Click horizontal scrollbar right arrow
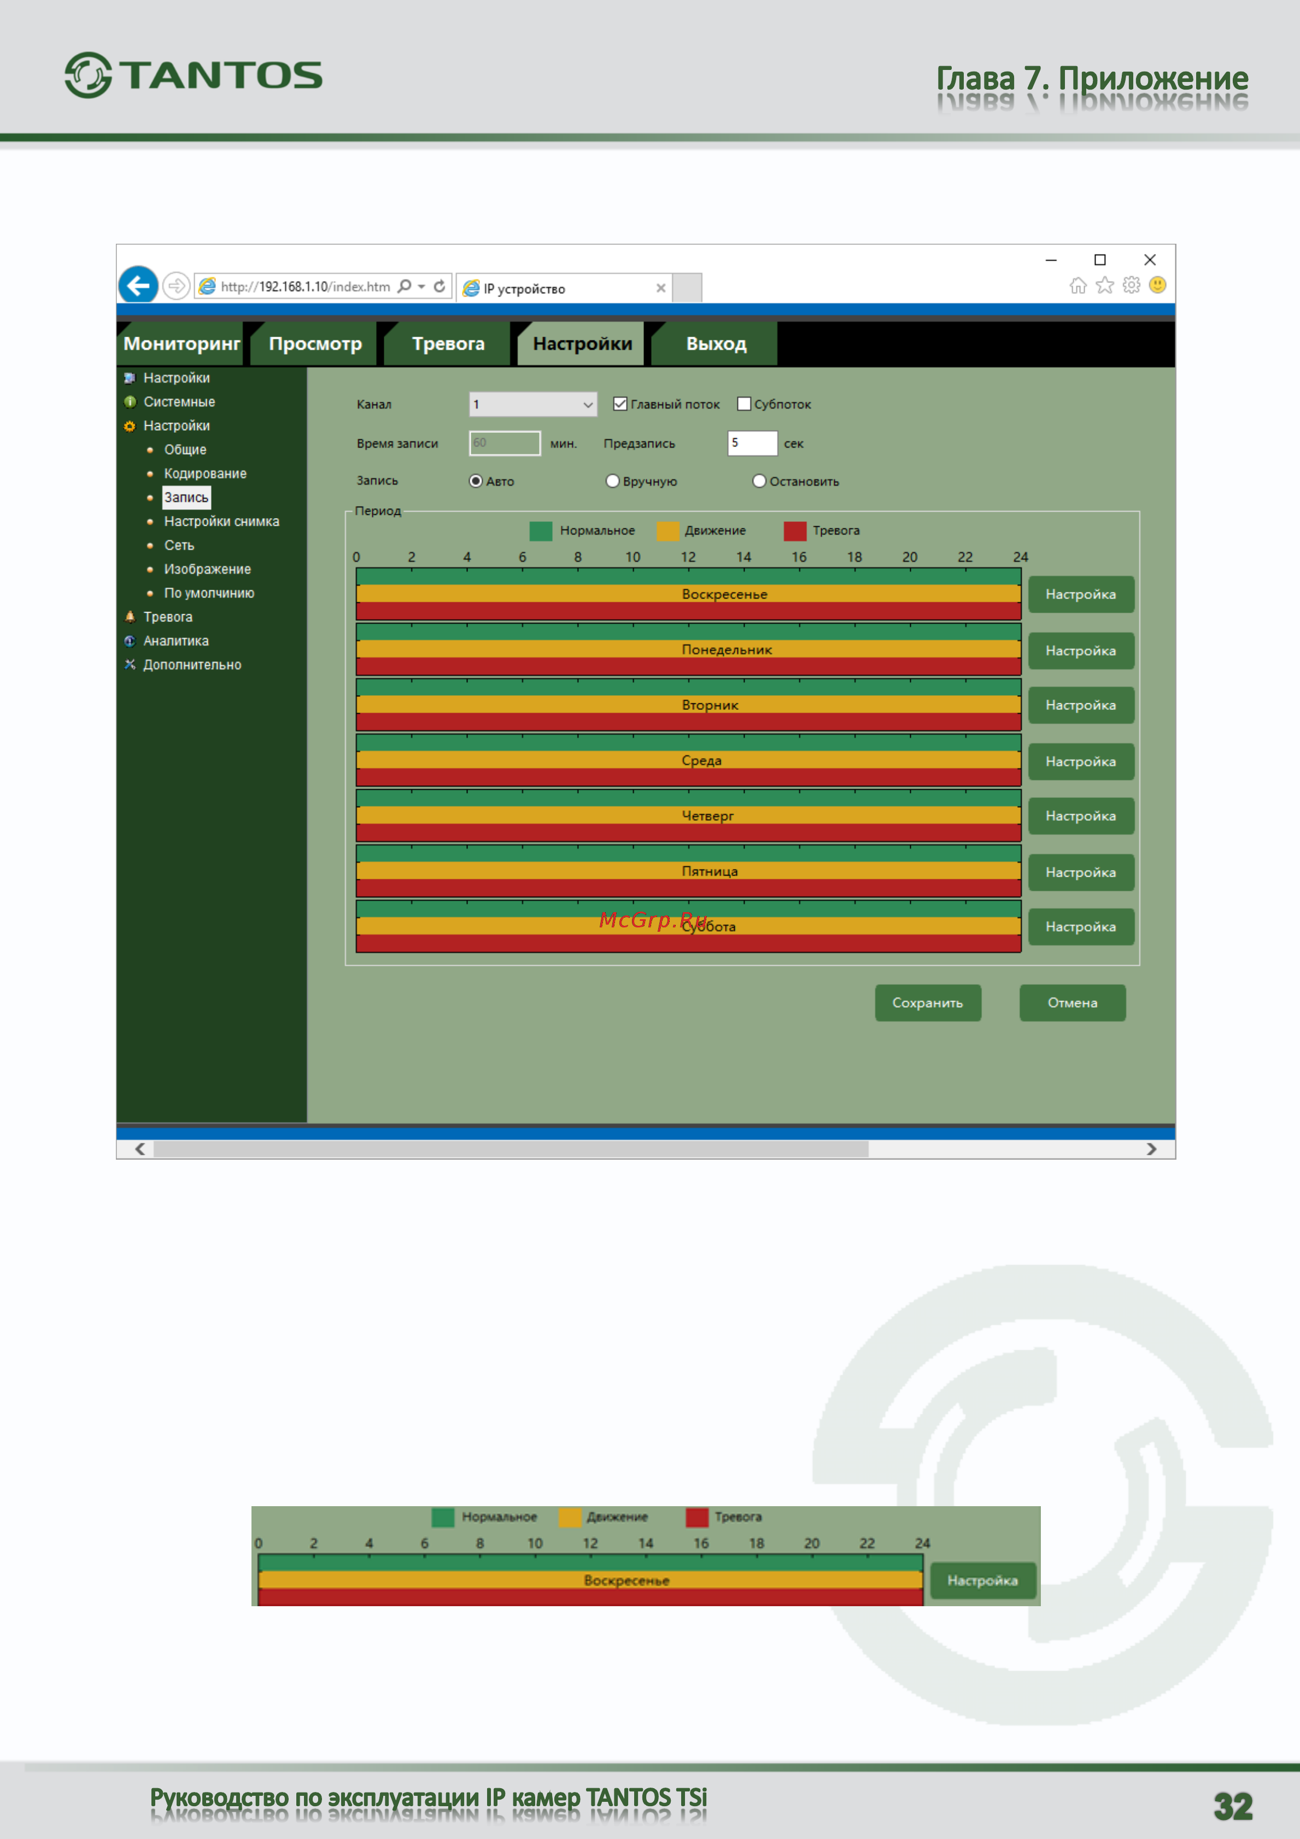 click(1152, 1149)
